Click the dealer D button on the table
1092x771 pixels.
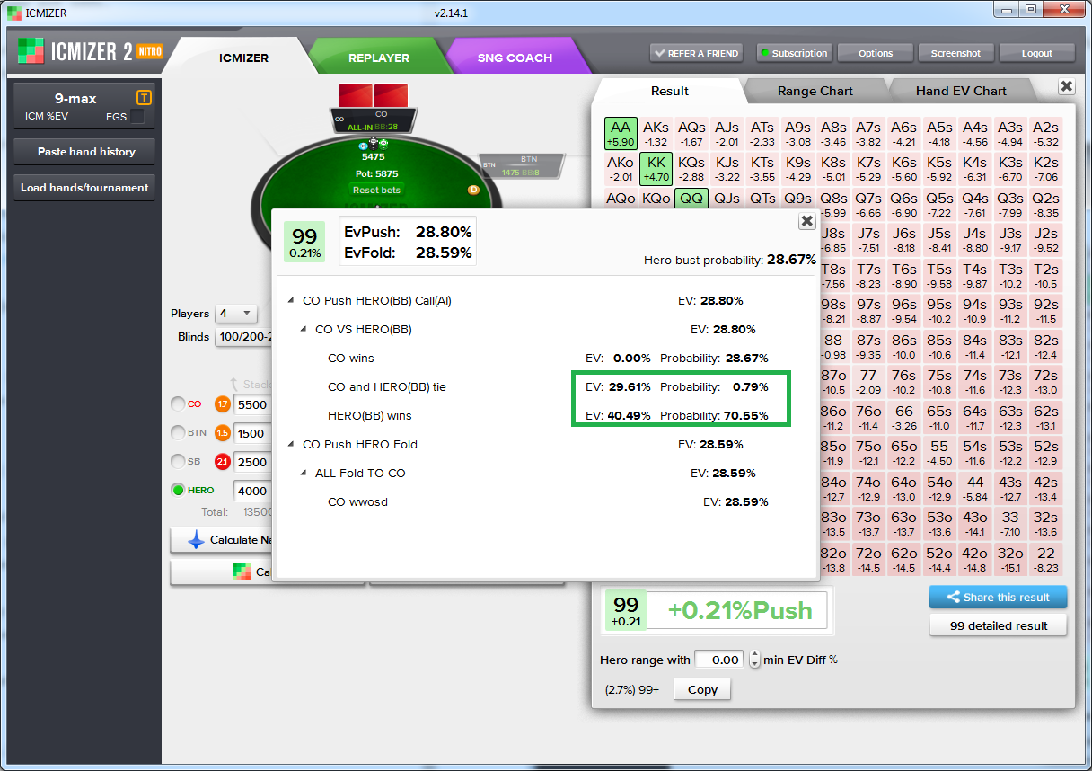473,190
